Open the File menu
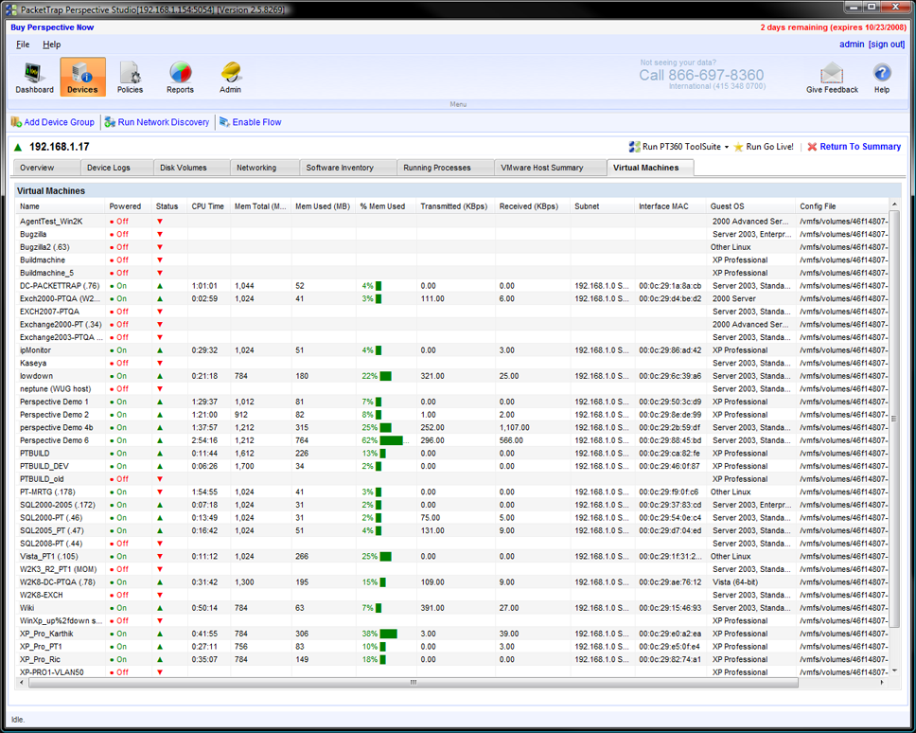 pos(23,45)
